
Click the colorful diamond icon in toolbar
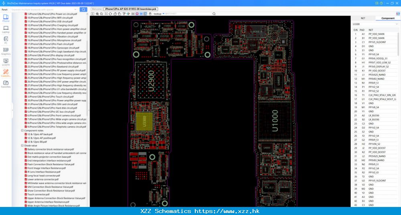pos(128,14)
